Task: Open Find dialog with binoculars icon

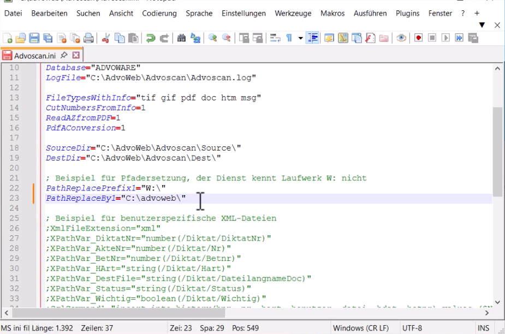Action: click(181, 38)
